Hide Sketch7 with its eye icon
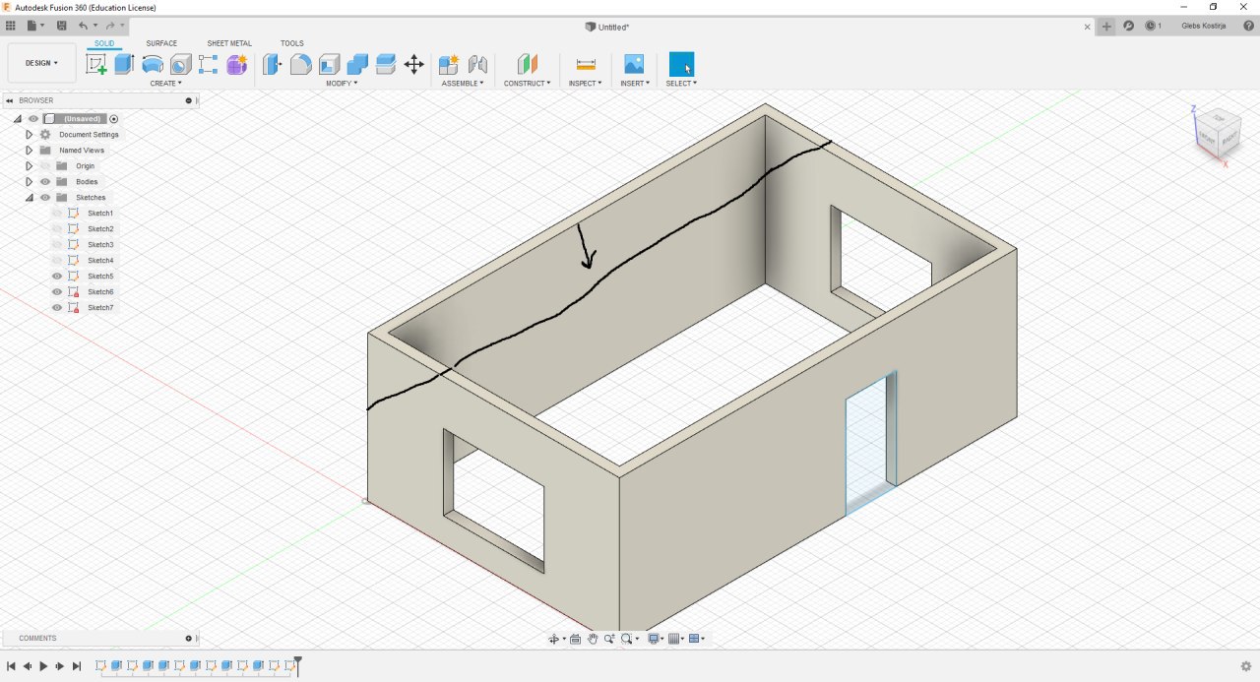This screenshot has width=1260, height=682. point(57,307)
